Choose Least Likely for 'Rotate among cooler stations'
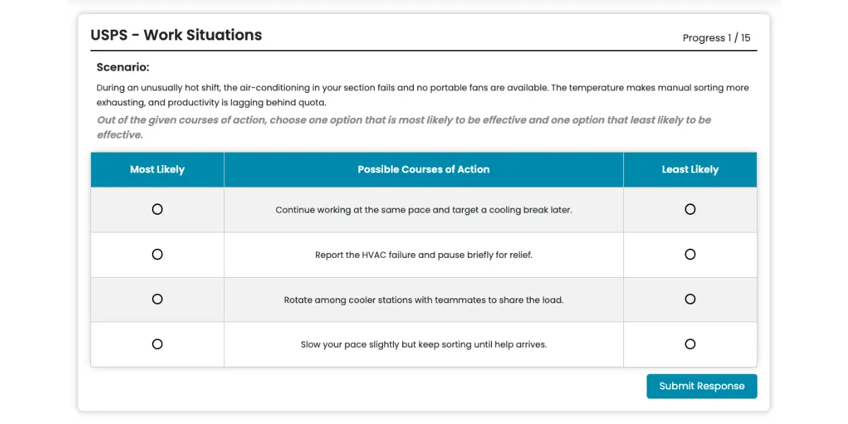This screenshot has width=848, height=424. click(690, 299)
